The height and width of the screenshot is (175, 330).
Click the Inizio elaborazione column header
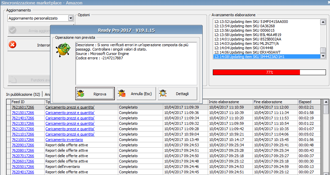(230, 102)
